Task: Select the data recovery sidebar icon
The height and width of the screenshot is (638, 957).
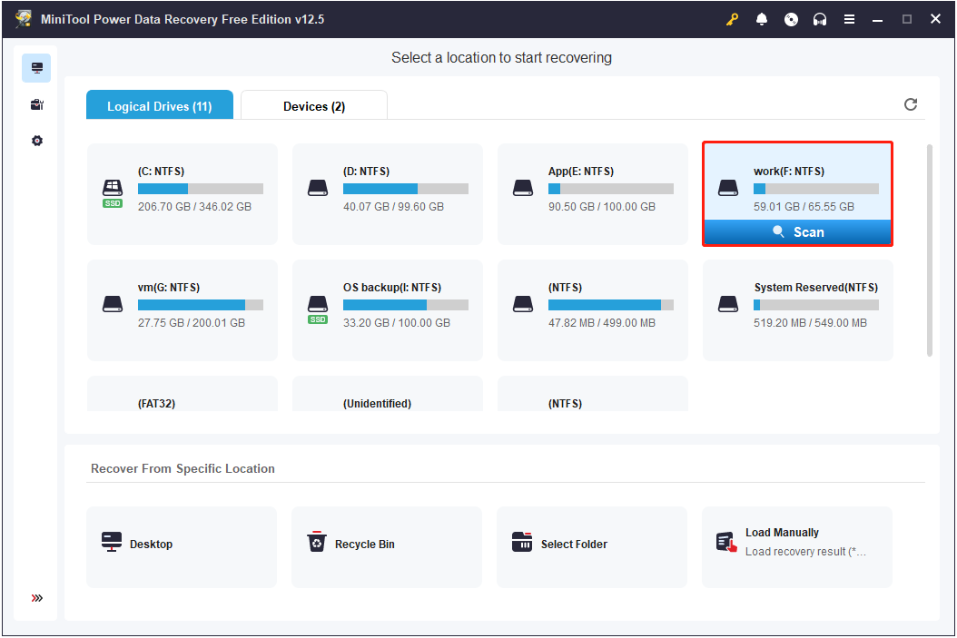Action: click(x=35, y=67)
